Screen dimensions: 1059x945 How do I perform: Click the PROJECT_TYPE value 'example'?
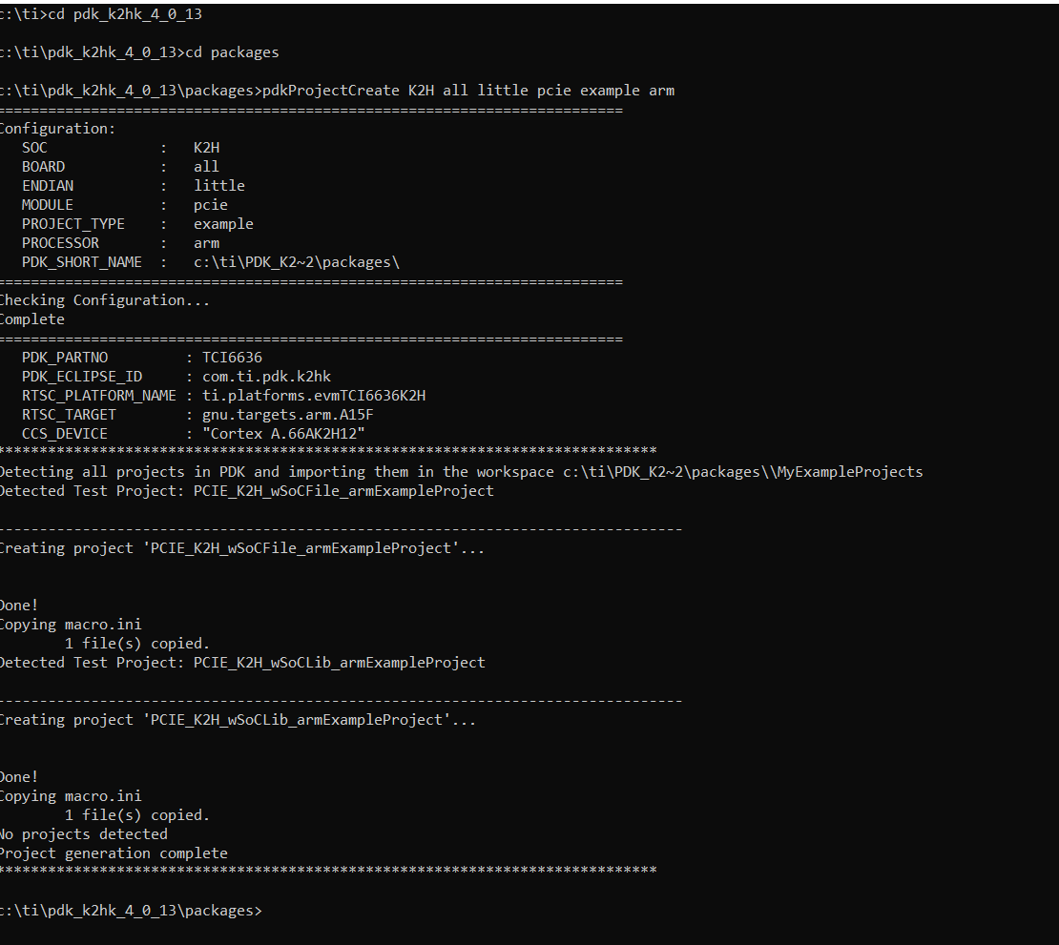pyautogui.click(x=223, y=224)
